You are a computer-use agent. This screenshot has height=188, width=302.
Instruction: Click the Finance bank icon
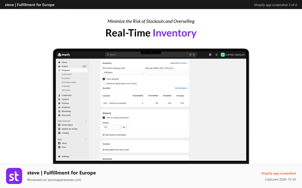coord(59,103)
